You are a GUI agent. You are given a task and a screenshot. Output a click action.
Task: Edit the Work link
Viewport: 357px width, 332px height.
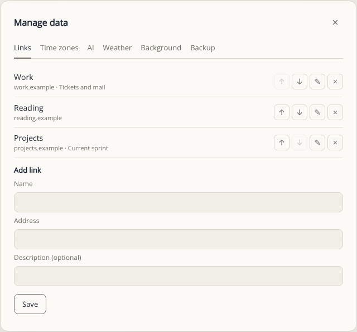[317, 82]
